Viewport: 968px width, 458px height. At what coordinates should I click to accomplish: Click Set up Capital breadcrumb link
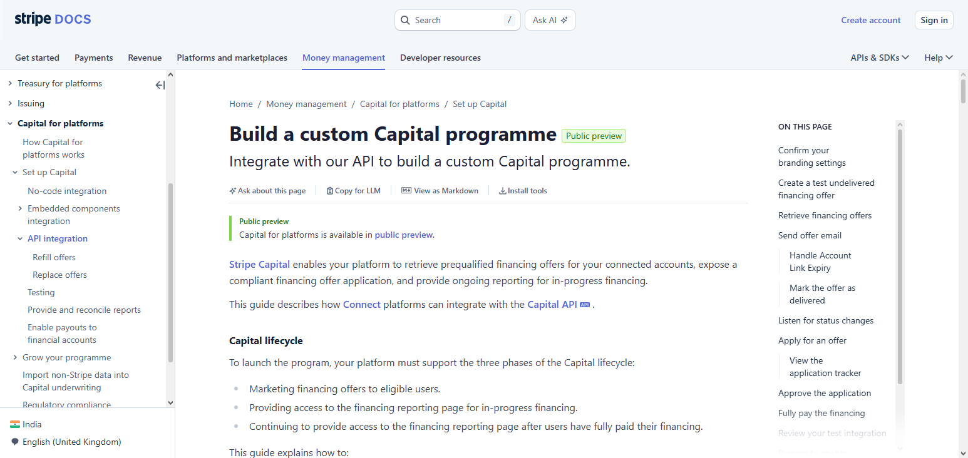tap(480, 104)
